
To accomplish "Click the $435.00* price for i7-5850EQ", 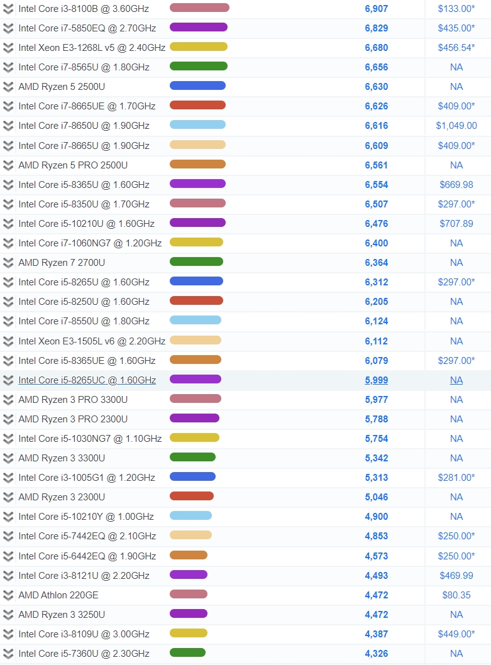I will coord(456,28).
